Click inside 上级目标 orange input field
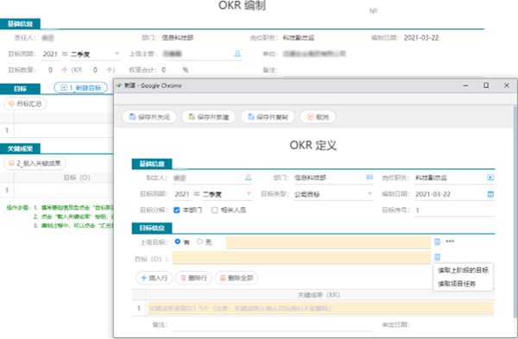518x339 pixels. (328, 242)
